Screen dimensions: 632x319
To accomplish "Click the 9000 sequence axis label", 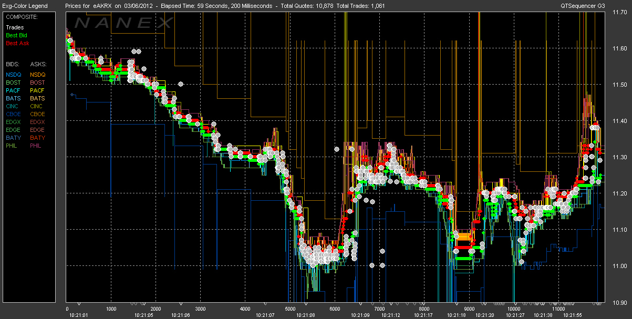I will pyautogui.click(x=470, y=309).
